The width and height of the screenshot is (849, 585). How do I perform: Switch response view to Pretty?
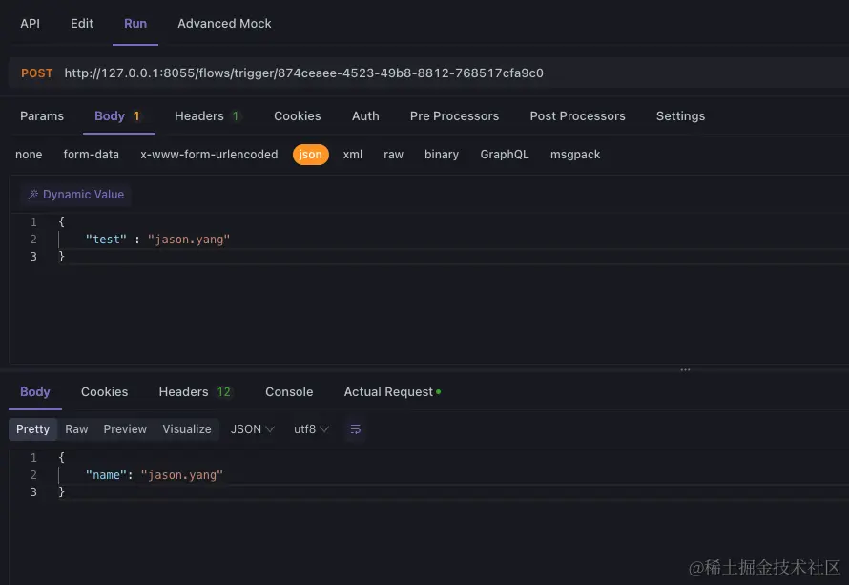click(x=33, y=429)
